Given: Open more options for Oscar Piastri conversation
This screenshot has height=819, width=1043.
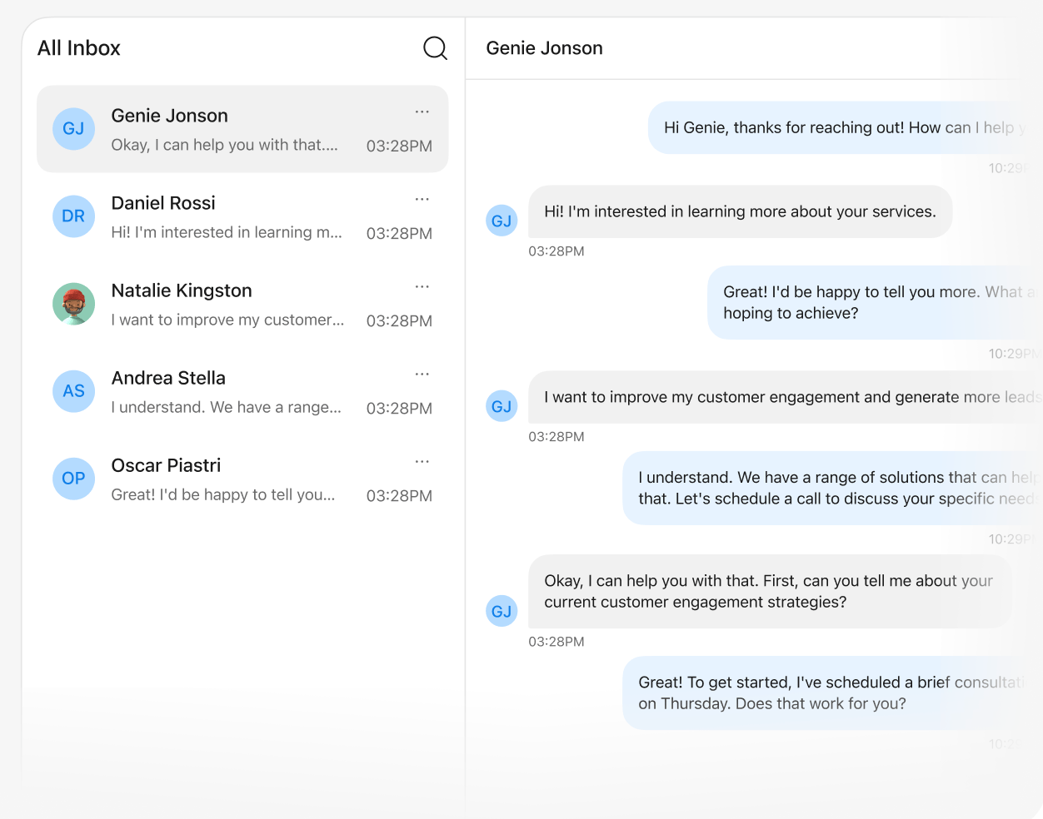Looking at the screenshot, I should click(x=422, y=461).
